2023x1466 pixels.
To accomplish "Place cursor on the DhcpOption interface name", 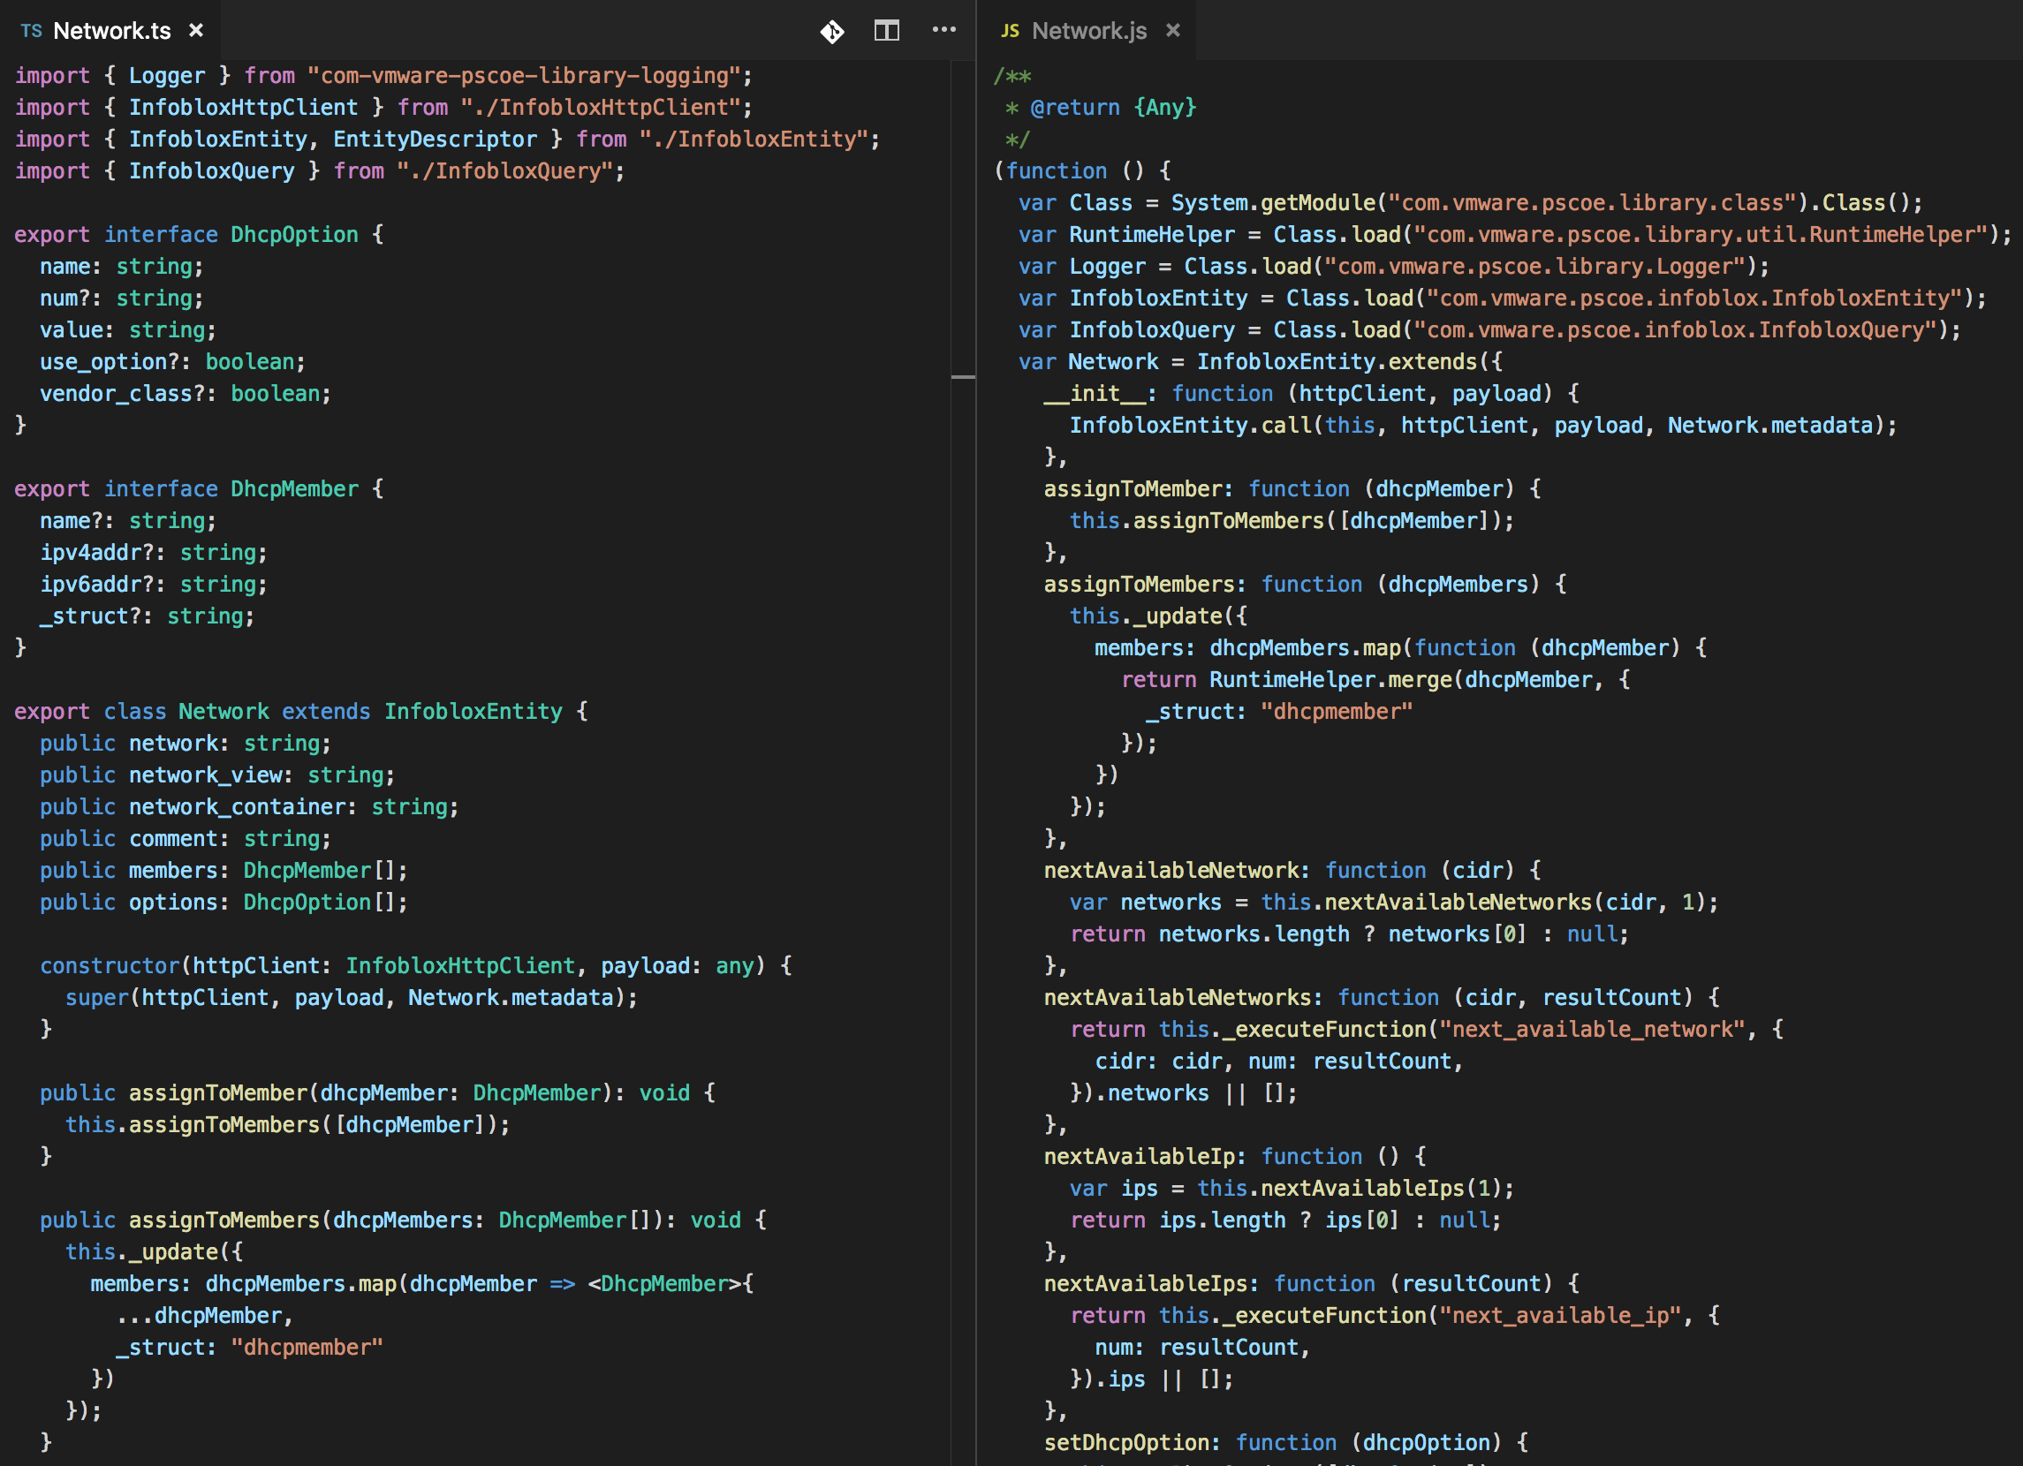I will click(292, 234).
